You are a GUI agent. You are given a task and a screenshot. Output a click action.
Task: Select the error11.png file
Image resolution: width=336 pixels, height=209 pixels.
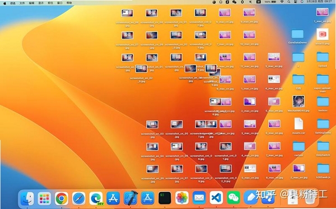pos(323,34)
